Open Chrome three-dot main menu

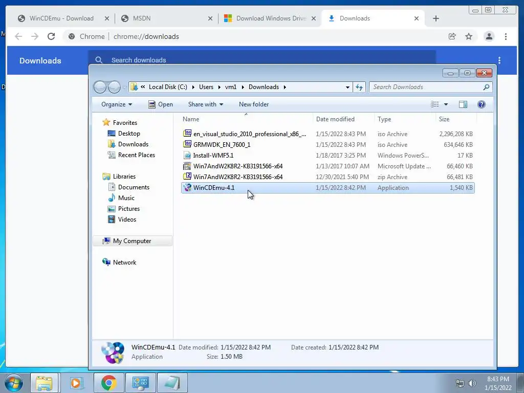click(x=506, y=36)
